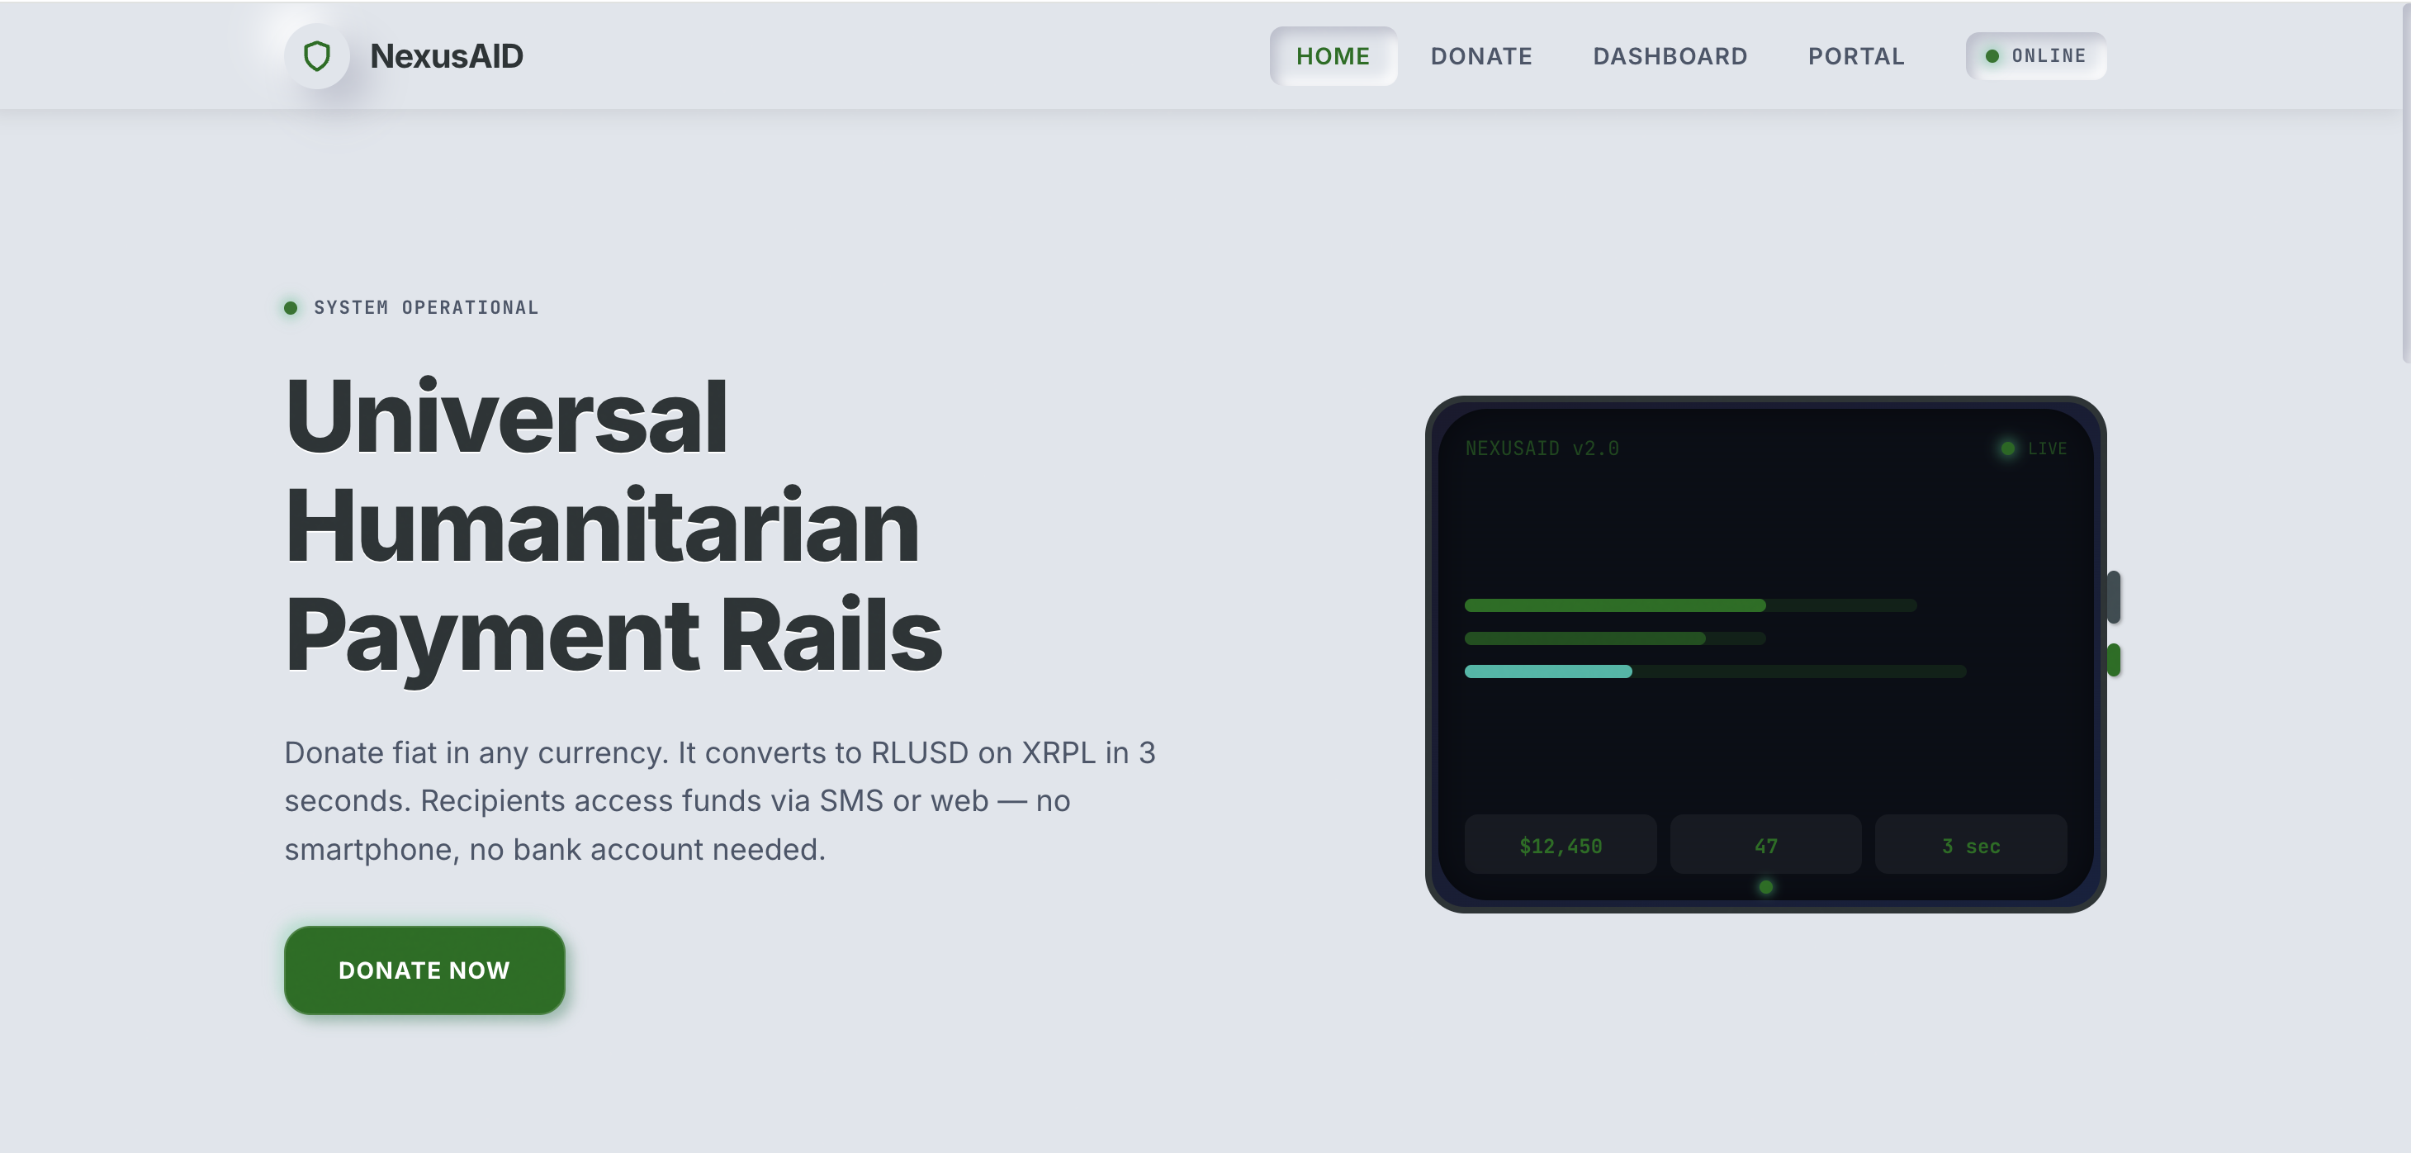
Task: Click the green ONLINE status dot
Action: [1992, 56]
